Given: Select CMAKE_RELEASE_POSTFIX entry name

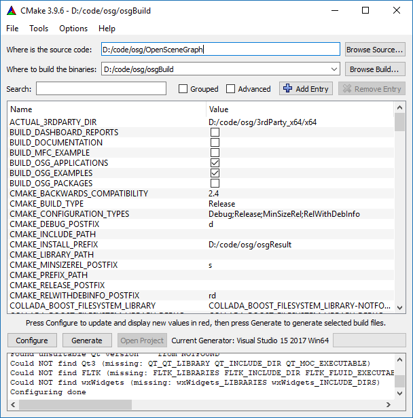Looking at the screenshot, I should coord(57,285).
